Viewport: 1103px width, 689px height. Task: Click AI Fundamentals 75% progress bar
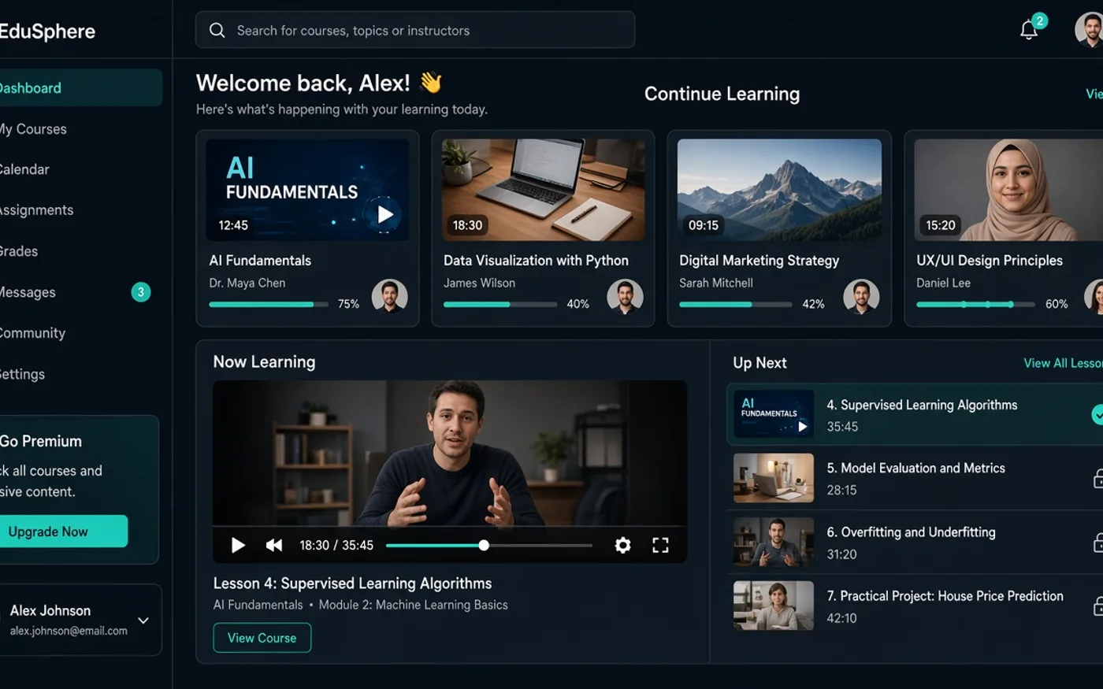[x=269, y=304]
